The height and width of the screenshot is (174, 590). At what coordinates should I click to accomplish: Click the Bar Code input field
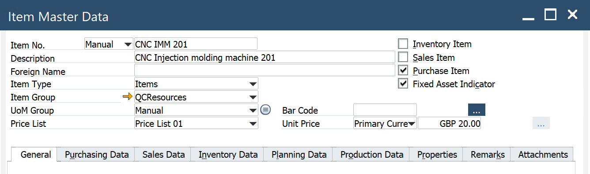(x=385, y=110)
